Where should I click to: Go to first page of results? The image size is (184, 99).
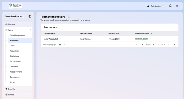[137, 45]
